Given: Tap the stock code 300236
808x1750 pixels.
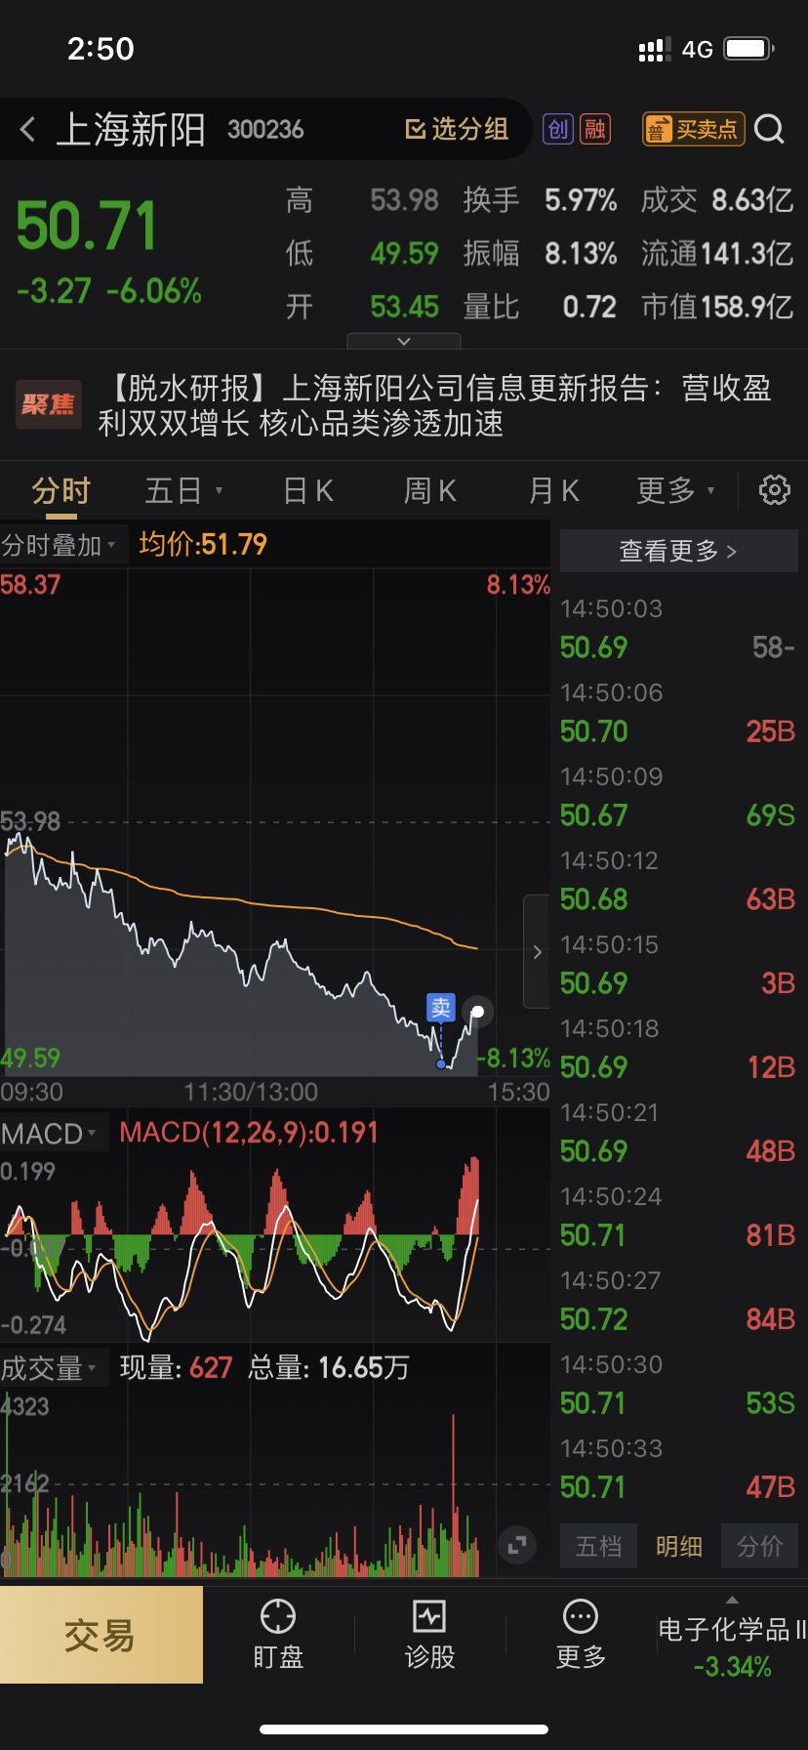Looking at the screenshot, I should point(265,130).
